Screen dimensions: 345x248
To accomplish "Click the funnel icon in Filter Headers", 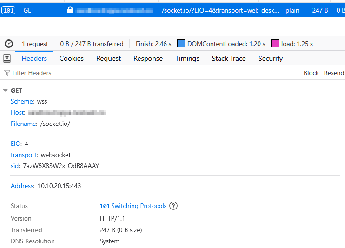I will pyautogui.click(x=7, y=73).
